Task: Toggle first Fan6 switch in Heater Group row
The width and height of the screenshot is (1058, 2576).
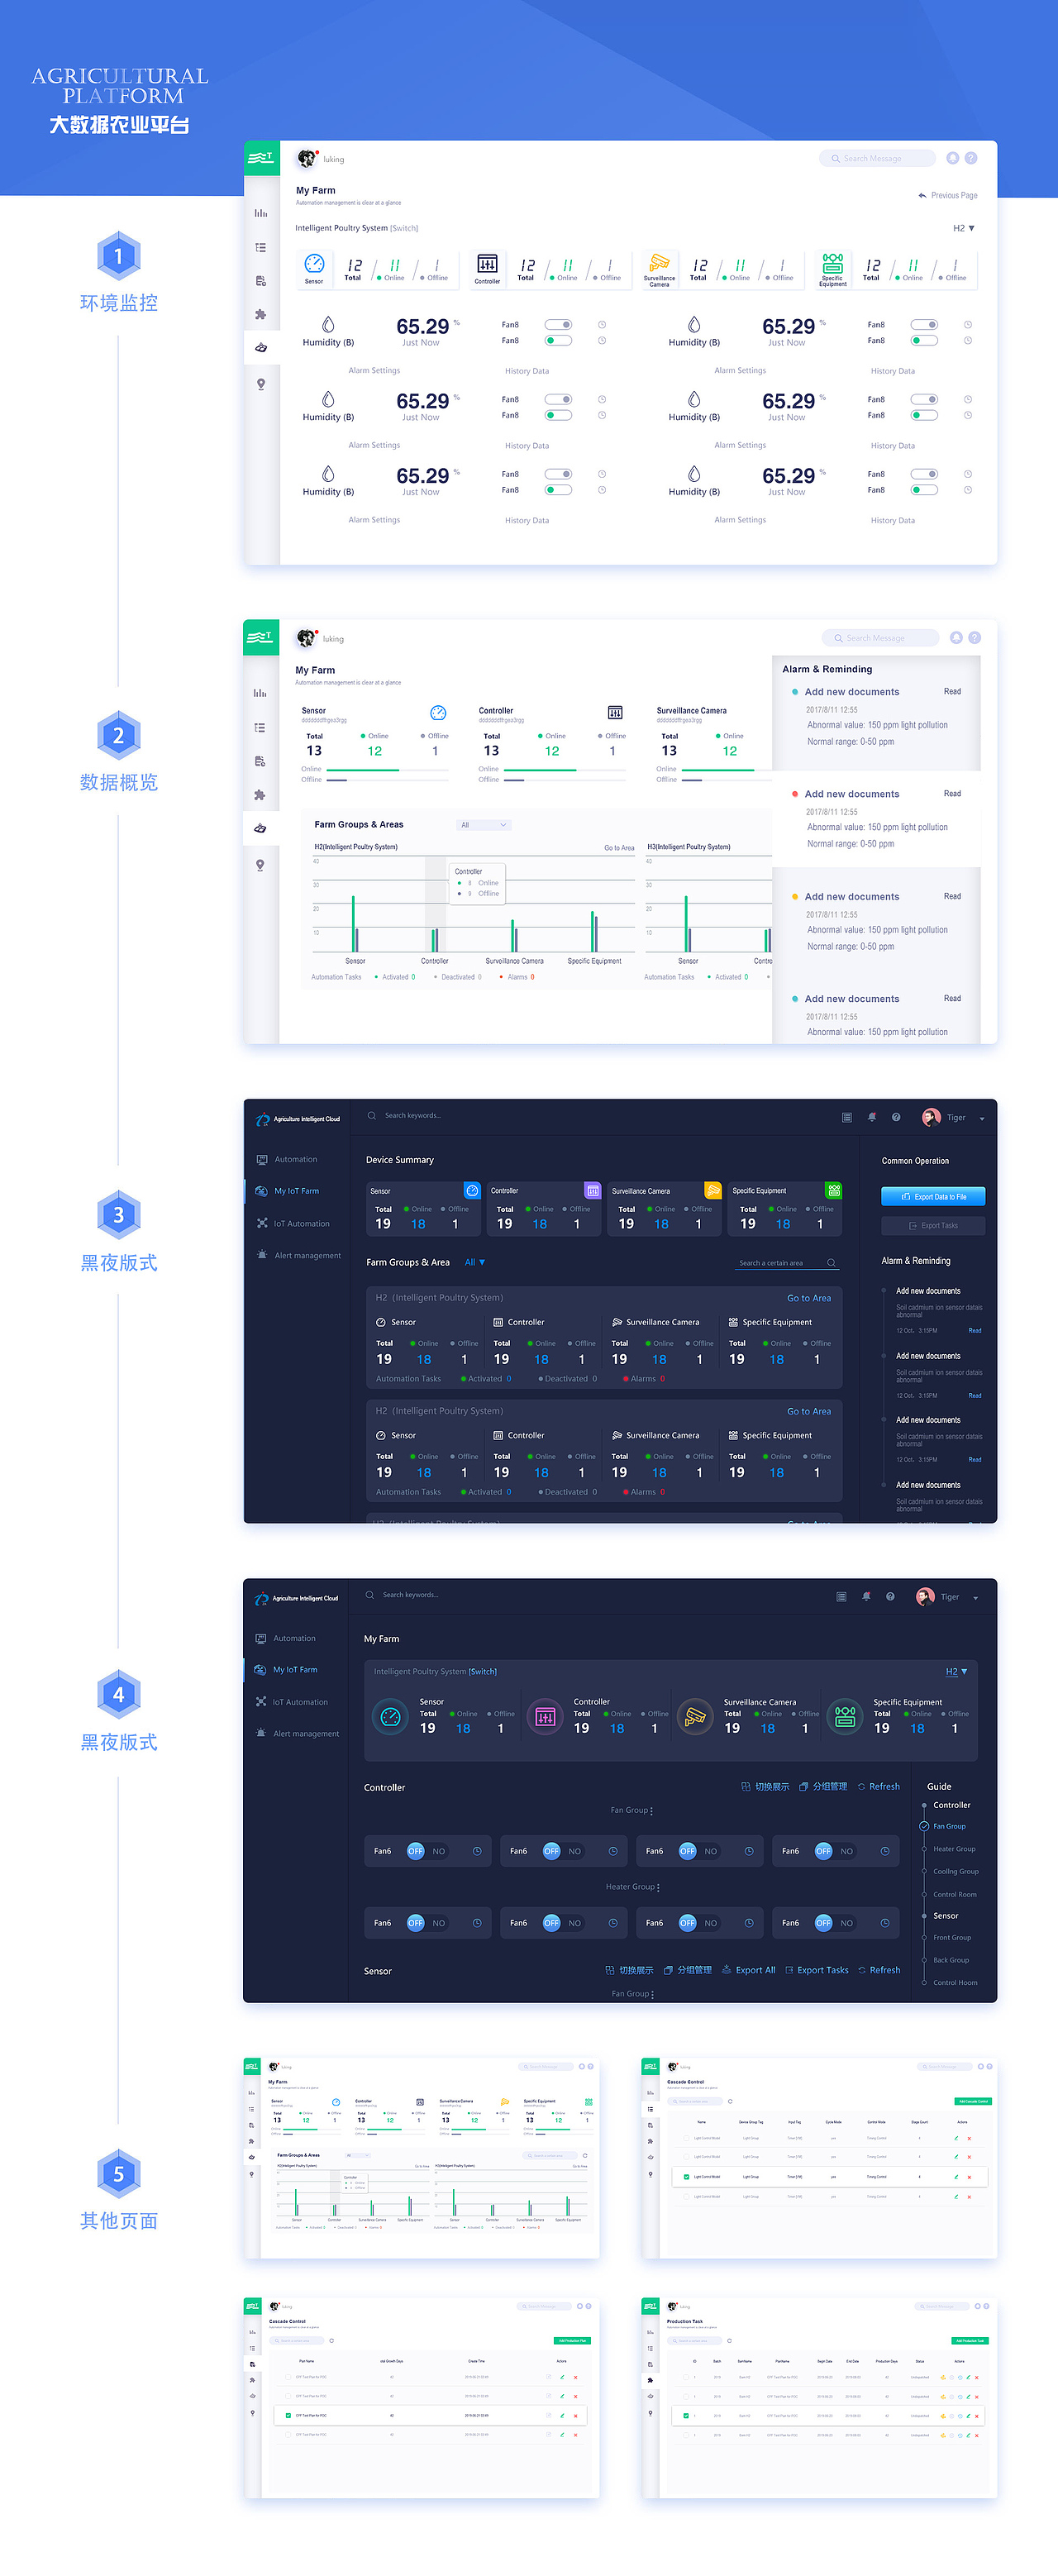Action: (427, 1923)
